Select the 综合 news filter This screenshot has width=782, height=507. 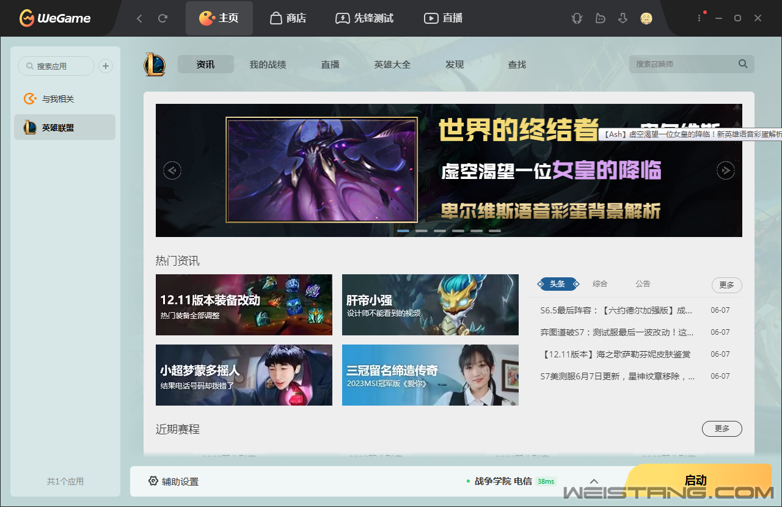pos(600,284)
